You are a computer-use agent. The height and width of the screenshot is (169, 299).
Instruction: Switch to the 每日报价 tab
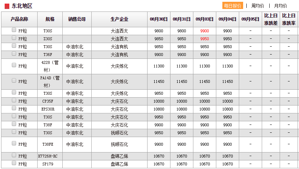point(233,6)
